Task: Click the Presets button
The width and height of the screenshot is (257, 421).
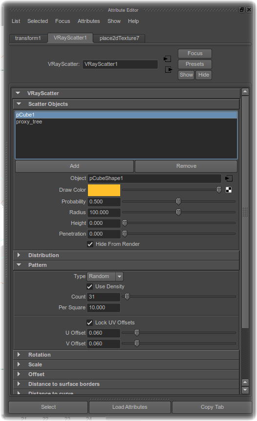Action: coord(195,64)
